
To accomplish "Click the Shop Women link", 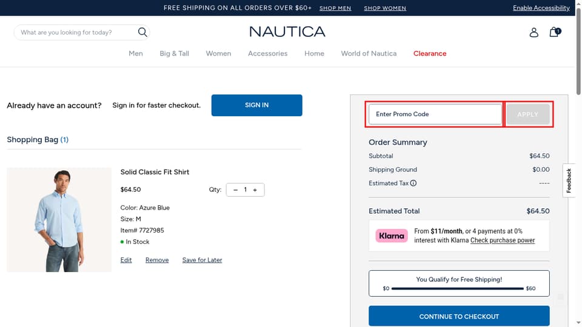I will [x=385, y=8].
